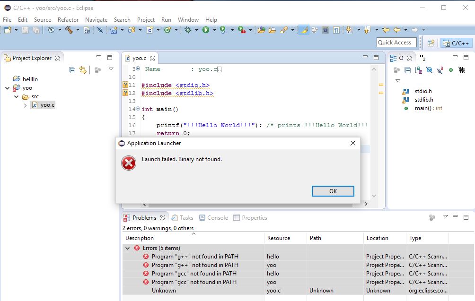Image resolution: width=475 pixels, height=301 pixels.
Task: Click the New Class green C icon
Action: point(167,30)
